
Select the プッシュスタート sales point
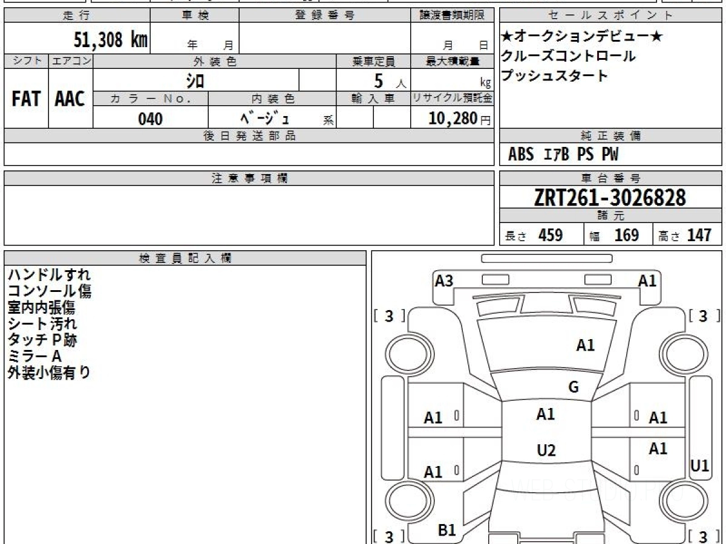tap(554, 76)
